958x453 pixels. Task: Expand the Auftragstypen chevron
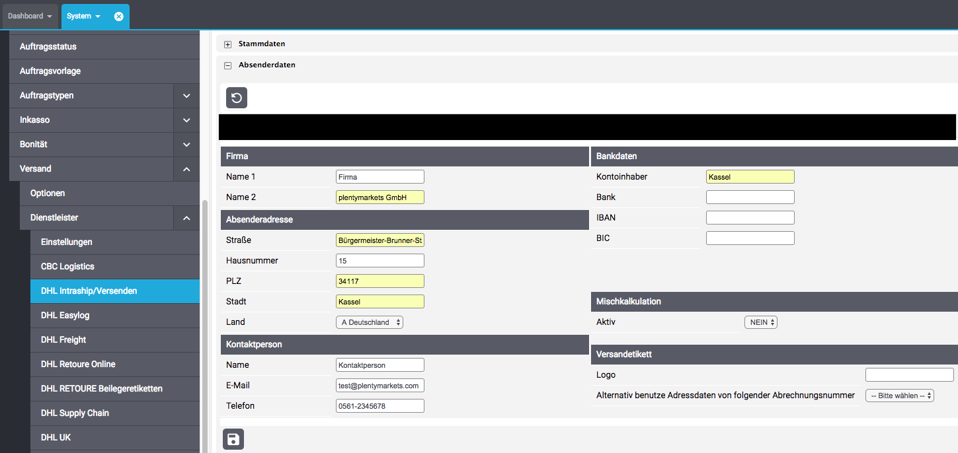(x=186, y=96)
